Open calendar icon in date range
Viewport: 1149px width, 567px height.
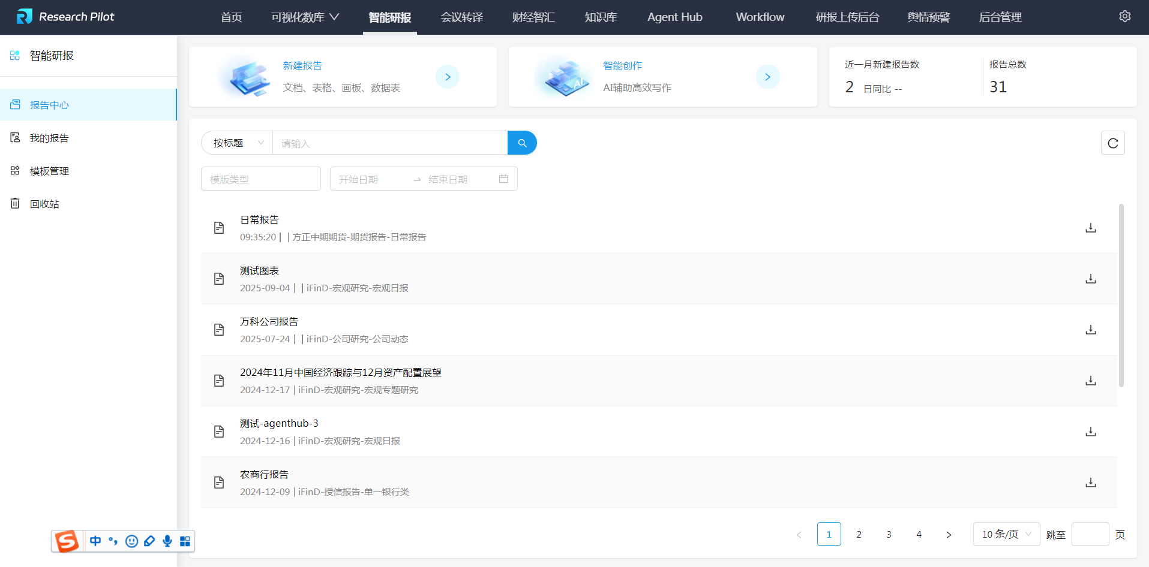[x=503, y=179]
